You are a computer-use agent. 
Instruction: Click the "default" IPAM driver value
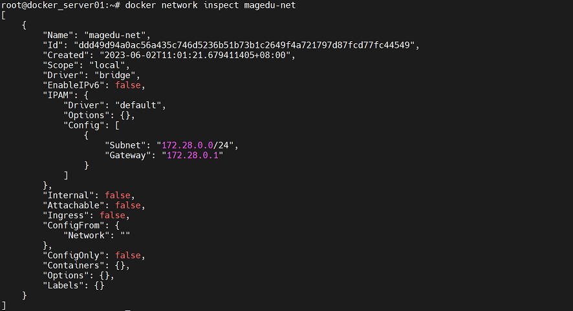(x=140, y=105)
